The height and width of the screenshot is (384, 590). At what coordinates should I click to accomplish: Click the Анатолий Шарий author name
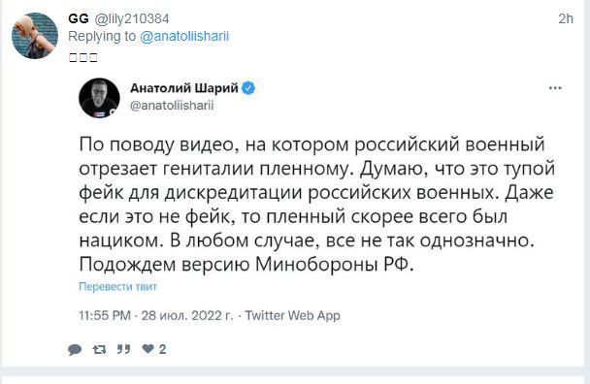coord(184,88)
